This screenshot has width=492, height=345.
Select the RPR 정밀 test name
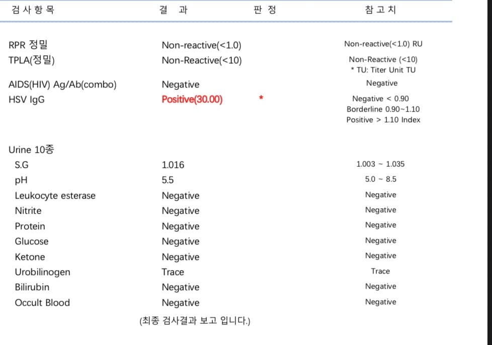click(29, 45)
